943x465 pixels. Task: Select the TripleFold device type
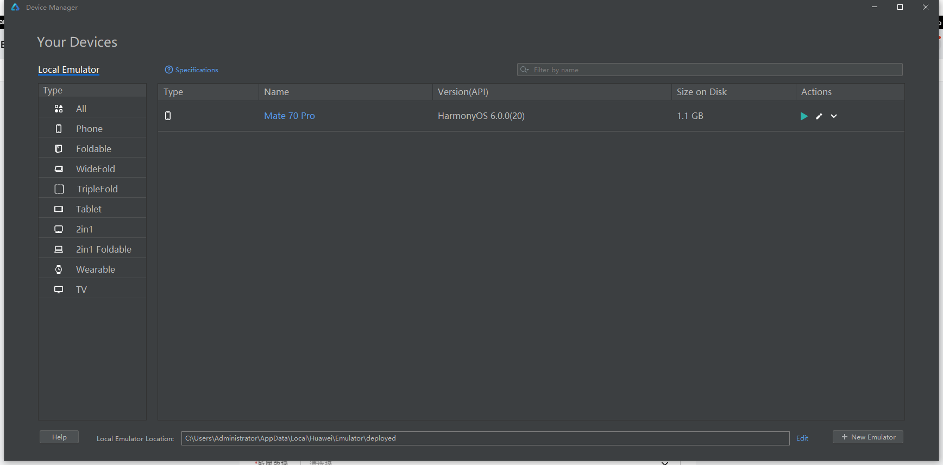(x=92, y=189)
